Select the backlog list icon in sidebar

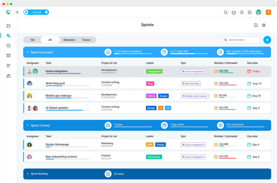point(8,66)
